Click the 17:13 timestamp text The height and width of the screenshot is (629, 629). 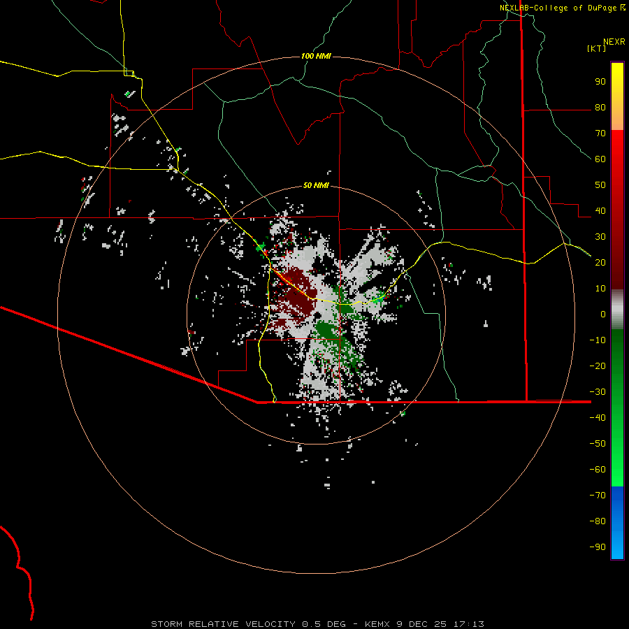click(x=468, y=624)
